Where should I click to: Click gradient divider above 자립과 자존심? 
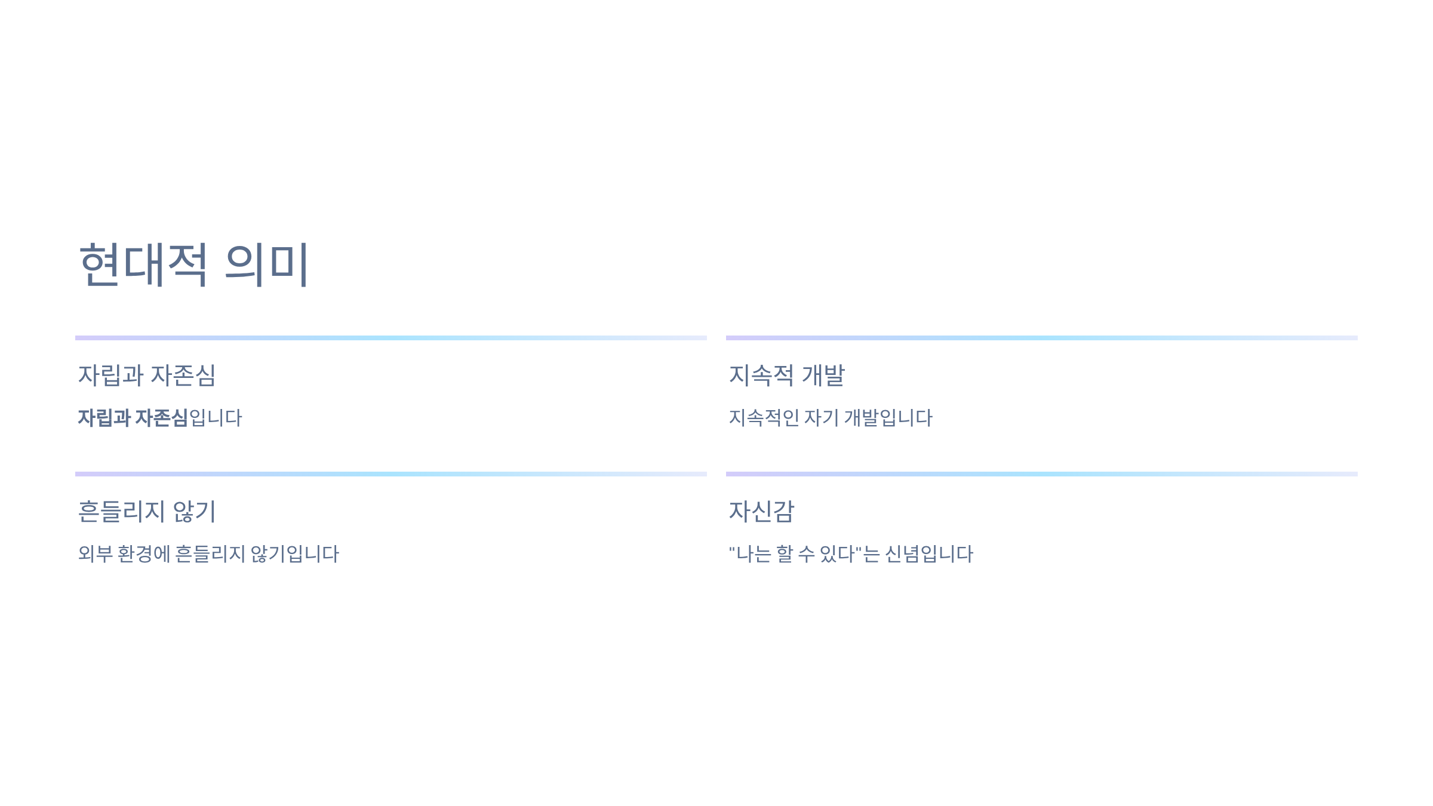pyautogui.click(x=391, y=338)
